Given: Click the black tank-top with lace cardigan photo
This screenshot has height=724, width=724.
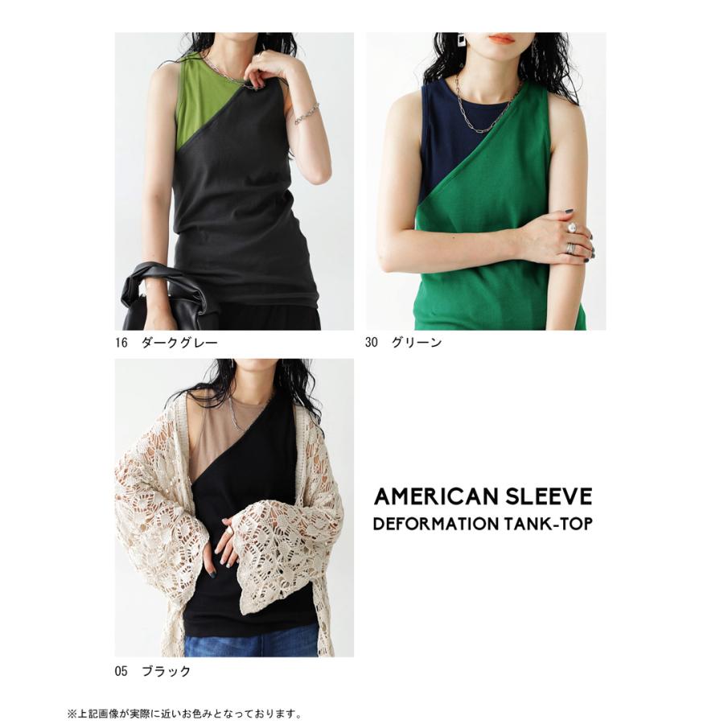Looking at the screenshot, I should 234,508.
